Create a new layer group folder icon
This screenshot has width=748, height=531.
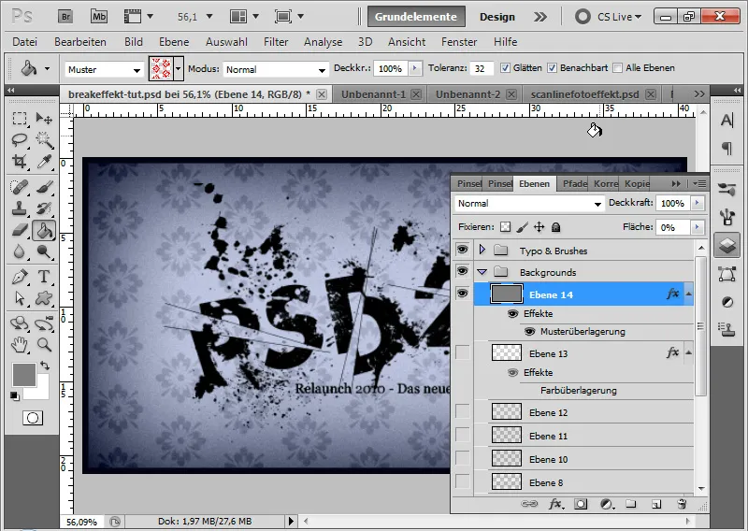pos(631,504)
